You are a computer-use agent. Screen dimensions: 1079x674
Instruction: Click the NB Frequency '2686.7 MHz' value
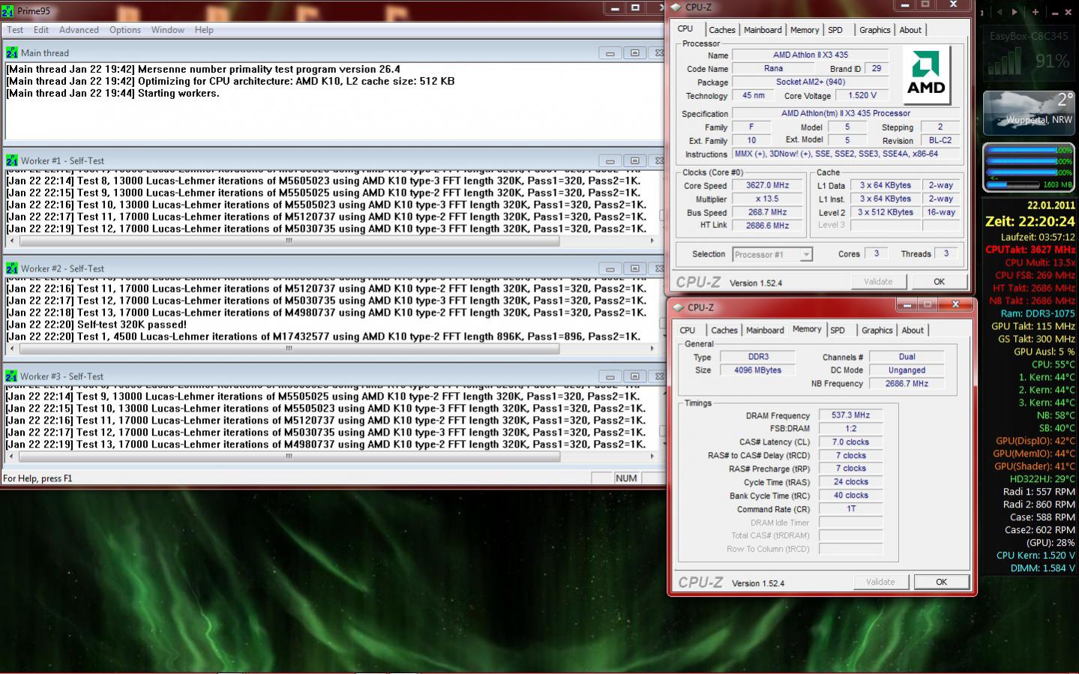(907, 383)
